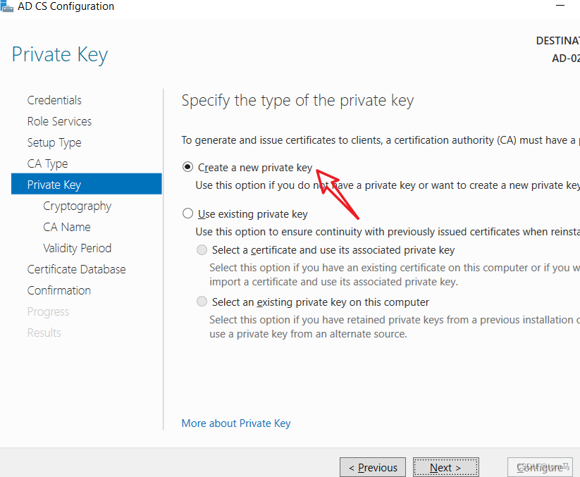Screen dimensions: 580x477
Task: Minimize the AD CS Configuration window
Action: click(560, 6)
